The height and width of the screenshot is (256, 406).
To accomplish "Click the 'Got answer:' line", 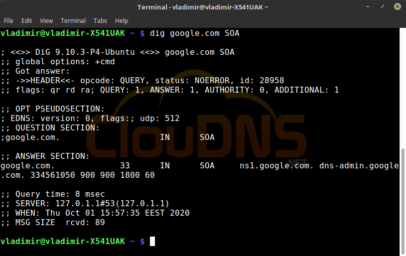I will (x=35, y=71).
